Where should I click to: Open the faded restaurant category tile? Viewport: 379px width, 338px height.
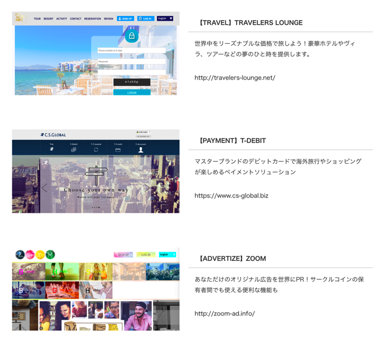129,272
